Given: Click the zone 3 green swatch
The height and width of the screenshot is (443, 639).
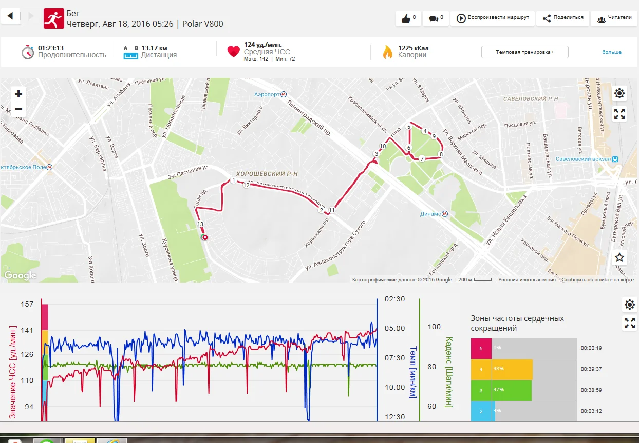Looking at the screenshot, I should coord(481,391).
